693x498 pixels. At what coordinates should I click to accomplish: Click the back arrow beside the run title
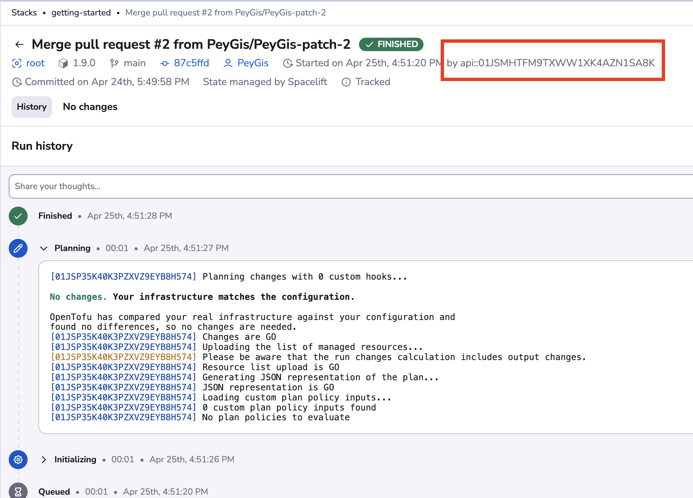click(x=20, y=44)
